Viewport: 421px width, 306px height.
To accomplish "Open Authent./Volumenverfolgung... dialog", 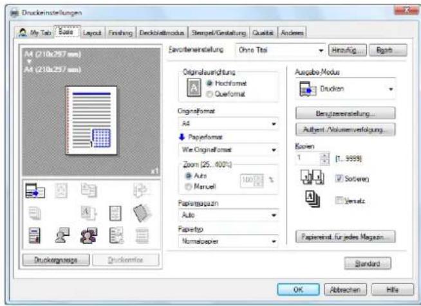I will pyautogui.click(x=345, y=129).
